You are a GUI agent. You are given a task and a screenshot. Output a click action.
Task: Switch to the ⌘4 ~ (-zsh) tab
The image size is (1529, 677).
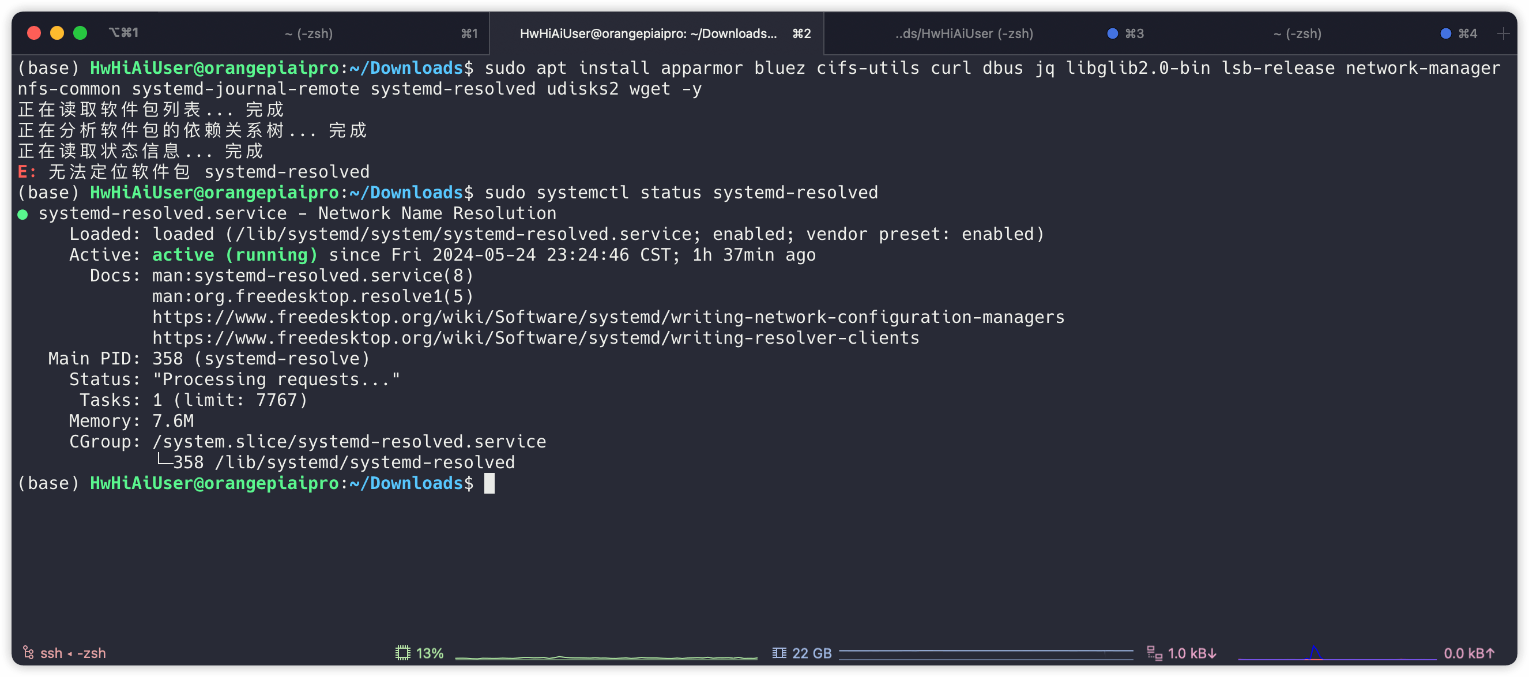tap(1297, 34)
